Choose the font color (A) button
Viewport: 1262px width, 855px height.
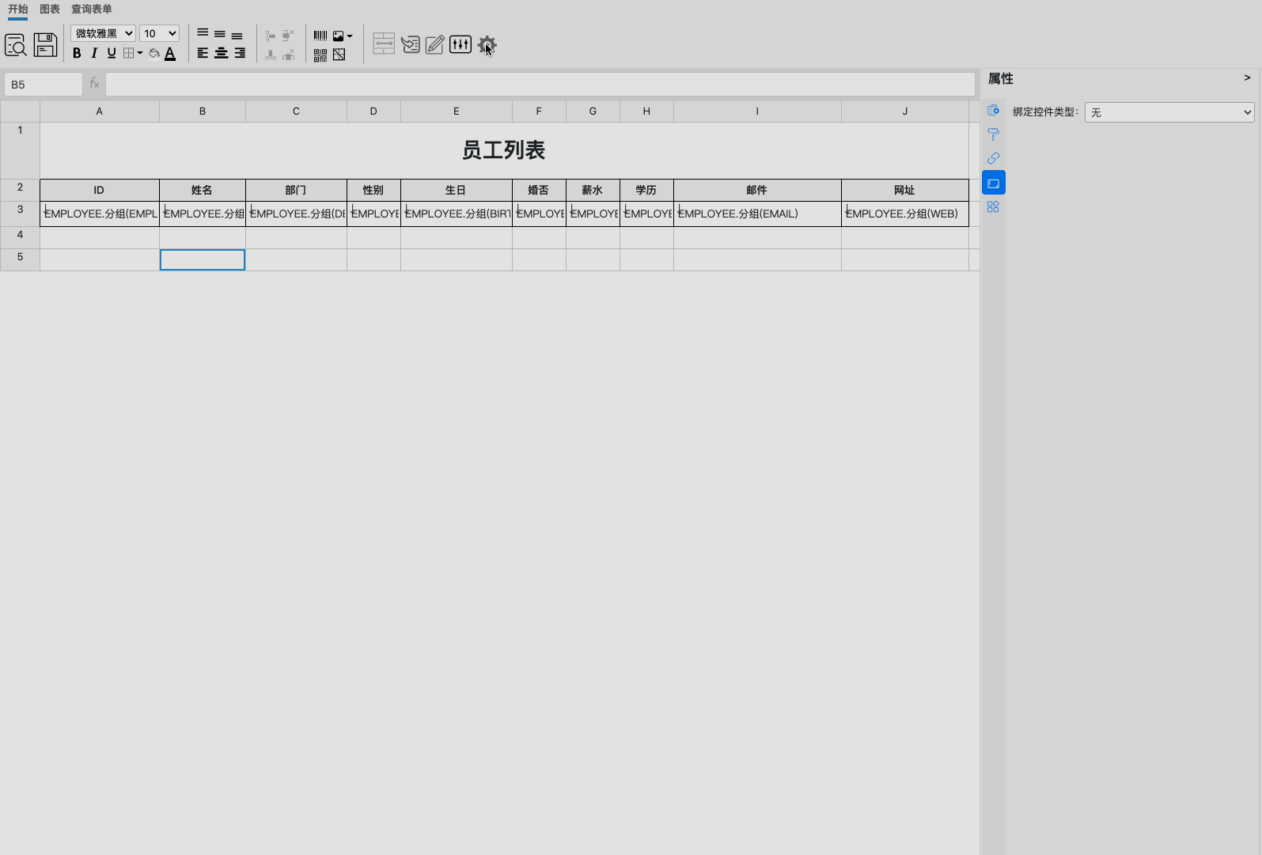tap(170, 53)
